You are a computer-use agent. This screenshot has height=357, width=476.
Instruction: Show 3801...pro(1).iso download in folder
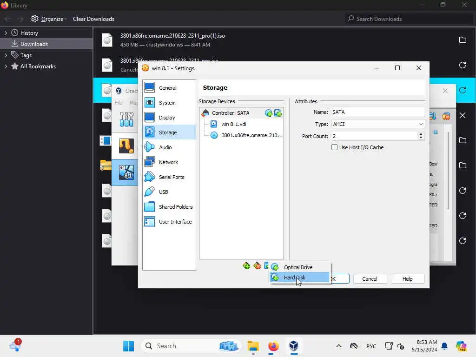point(463,40)
